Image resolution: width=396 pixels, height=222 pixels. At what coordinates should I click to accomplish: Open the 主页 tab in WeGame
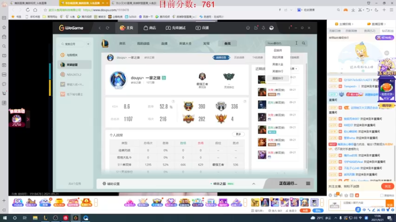tap(126, 28)
